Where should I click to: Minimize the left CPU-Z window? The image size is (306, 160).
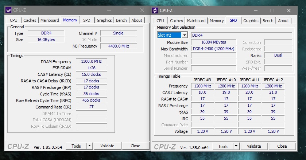pos(109,10)
